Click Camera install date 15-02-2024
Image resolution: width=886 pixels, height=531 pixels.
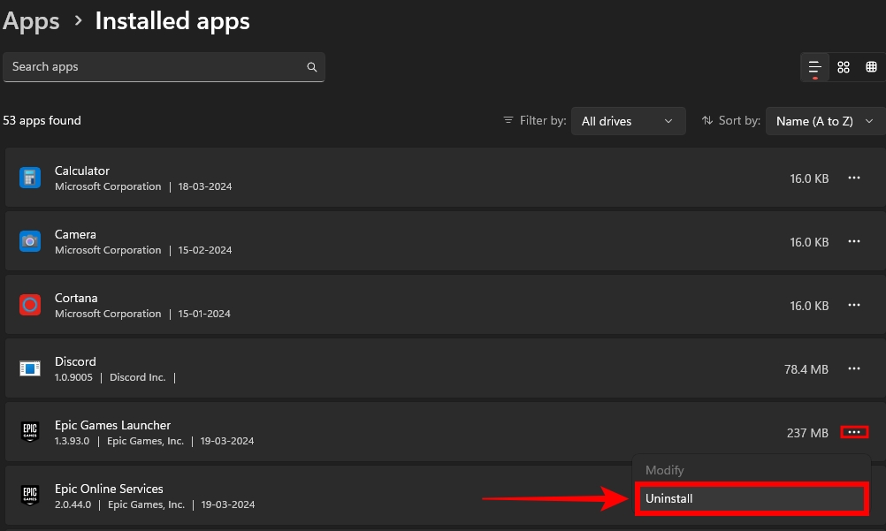point(204,250)
